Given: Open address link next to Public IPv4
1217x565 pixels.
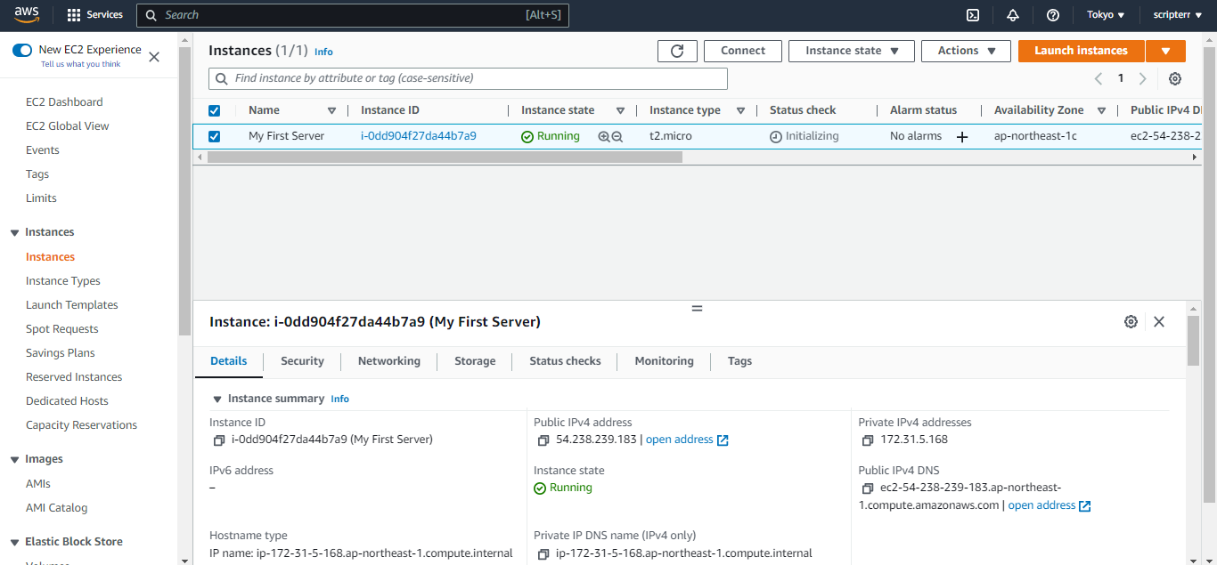Looking at the screenshot, I should [687, 440].
